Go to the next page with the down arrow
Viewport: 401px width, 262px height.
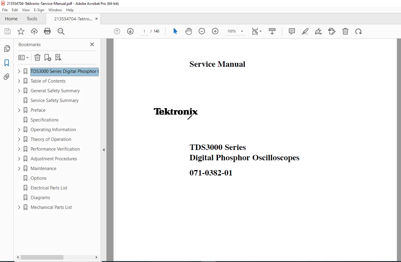pos(130,31)
